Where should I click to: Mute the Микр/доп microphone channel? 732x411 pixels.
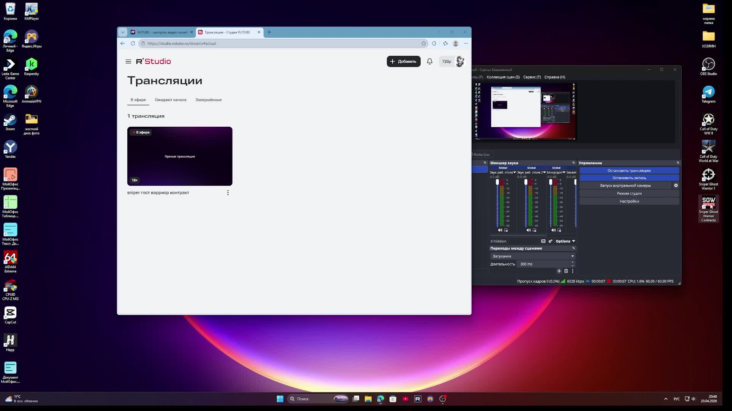click(553, 230)
